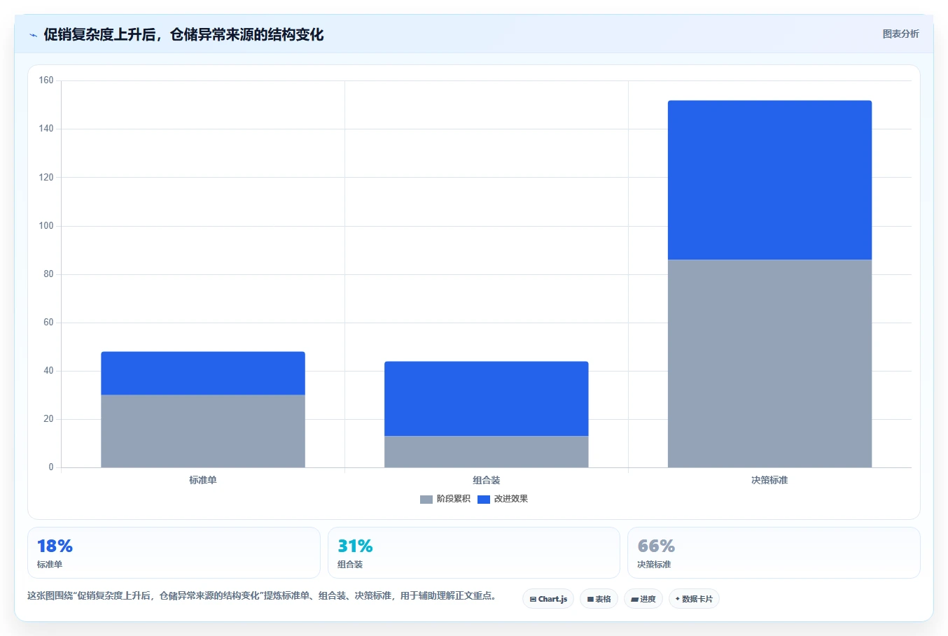Click the gray segment of 标准单 bar
948x636 pixels.
point(203,431)
